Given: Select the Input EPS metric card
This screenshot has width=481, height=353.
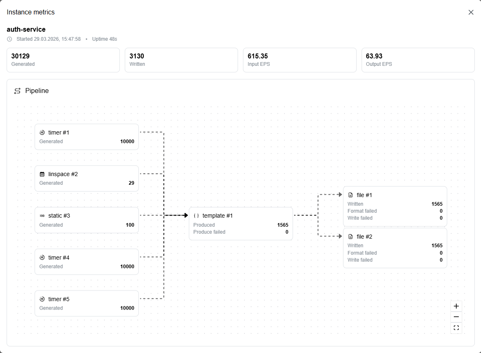Looking at the screenshot, I should [x=300, y=60].
